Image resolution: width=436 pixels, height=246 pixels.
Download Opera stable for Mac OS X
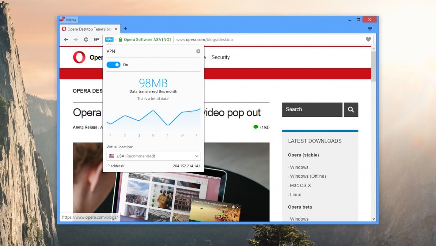coord(300,185)
